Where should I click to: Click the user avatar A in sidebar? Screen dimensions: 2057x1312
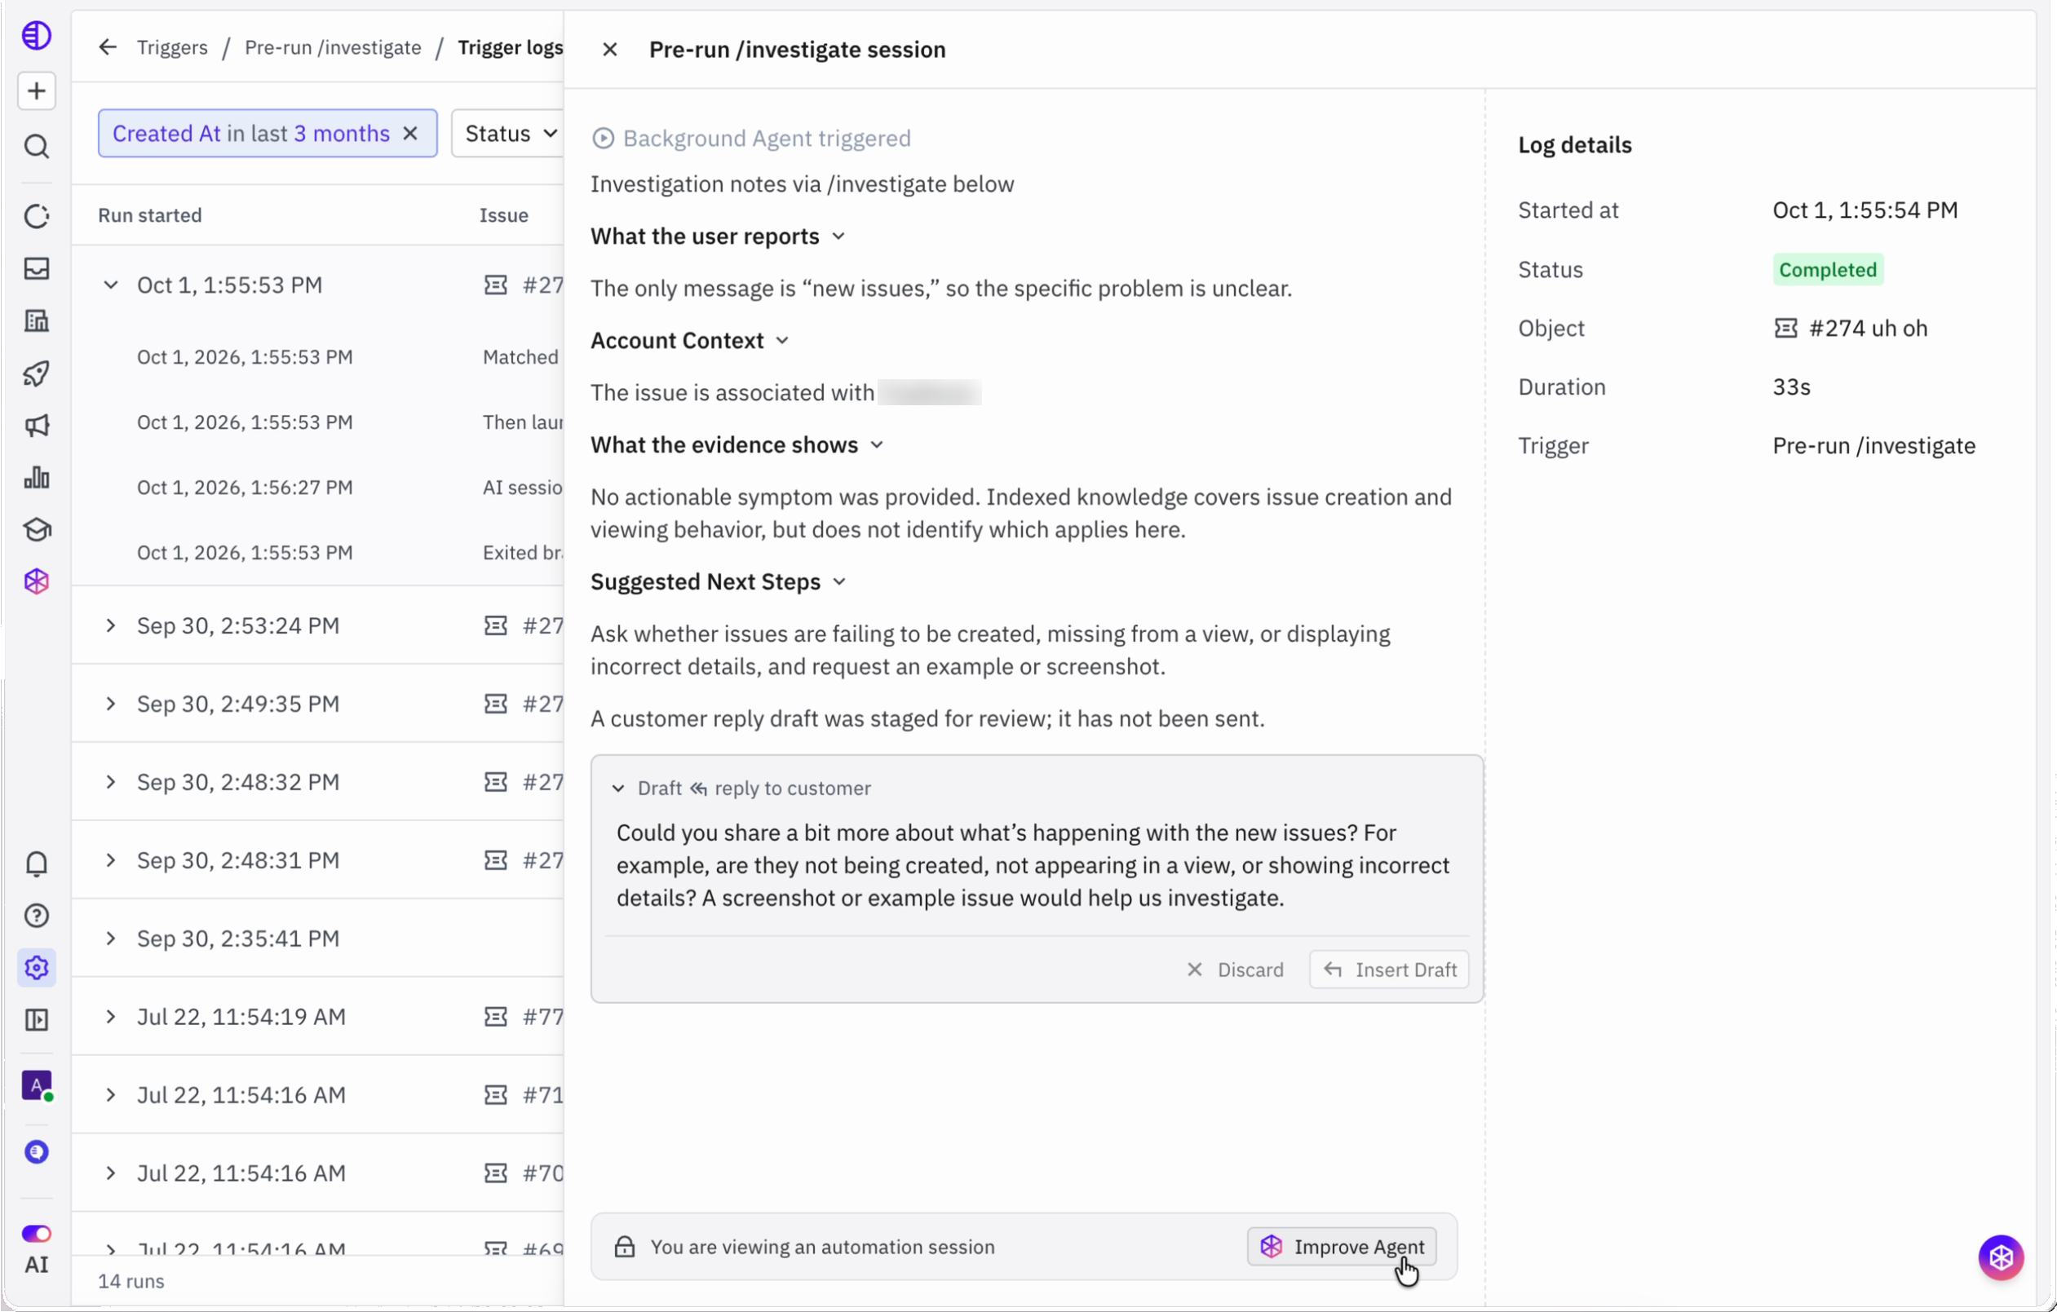coord(36,1085)
